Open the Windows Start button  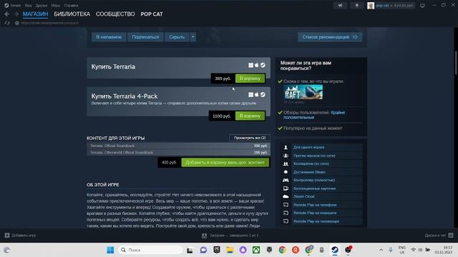coord(110,250)
